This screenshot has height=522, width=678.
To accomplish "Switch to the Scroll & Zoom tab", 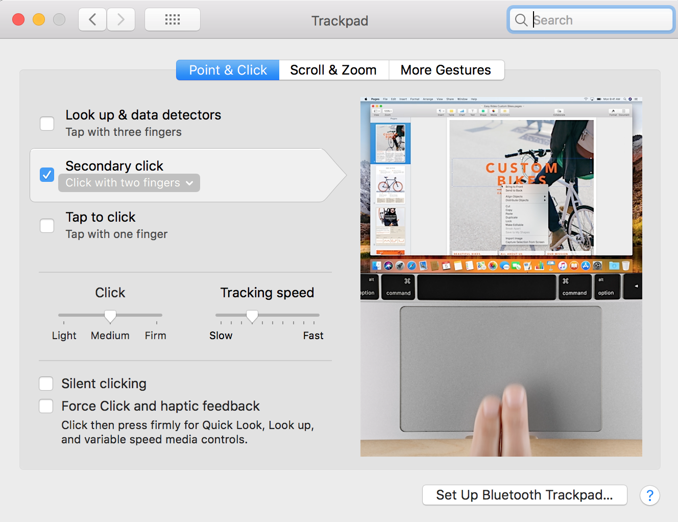I will coord(333,69).
